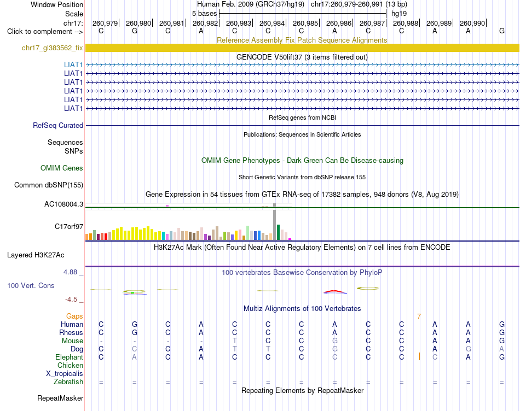Click the 'RefSeq genes from NCBI' title
The height and width of the screenshot is (411, 520).
click(x=303, y=118)
